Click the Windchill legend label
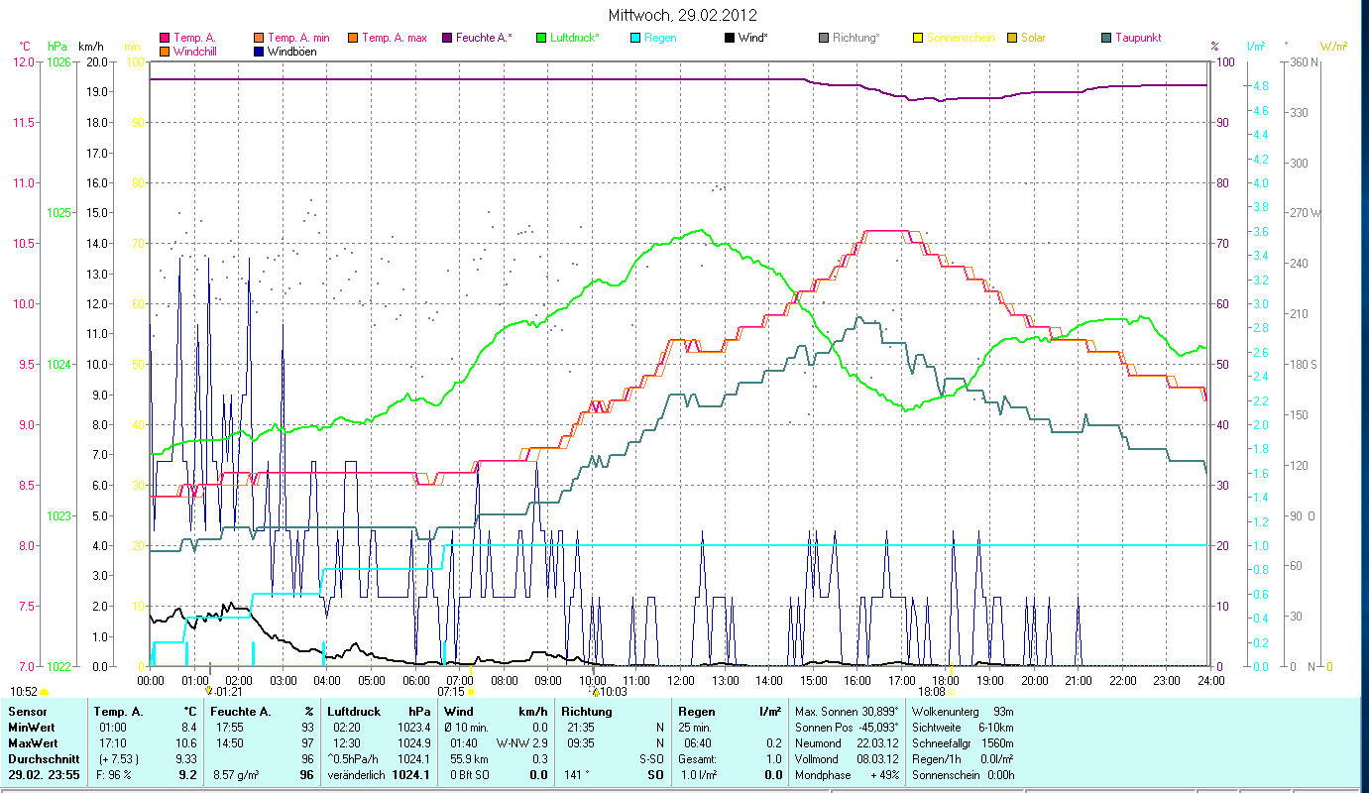Image resolution: width=1369 pixels, height=793 pixels. 196,52
